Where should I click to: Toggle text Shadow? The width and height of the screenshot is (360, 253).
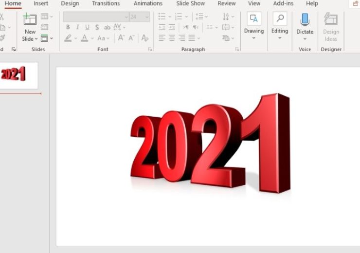coord(97,27)
